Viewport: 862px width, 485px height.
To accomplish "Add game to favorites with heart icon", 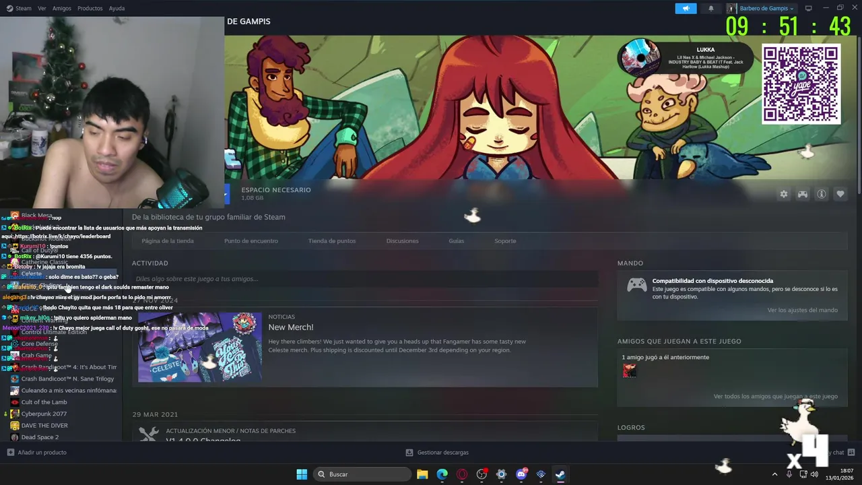I will tap(840, 194).
